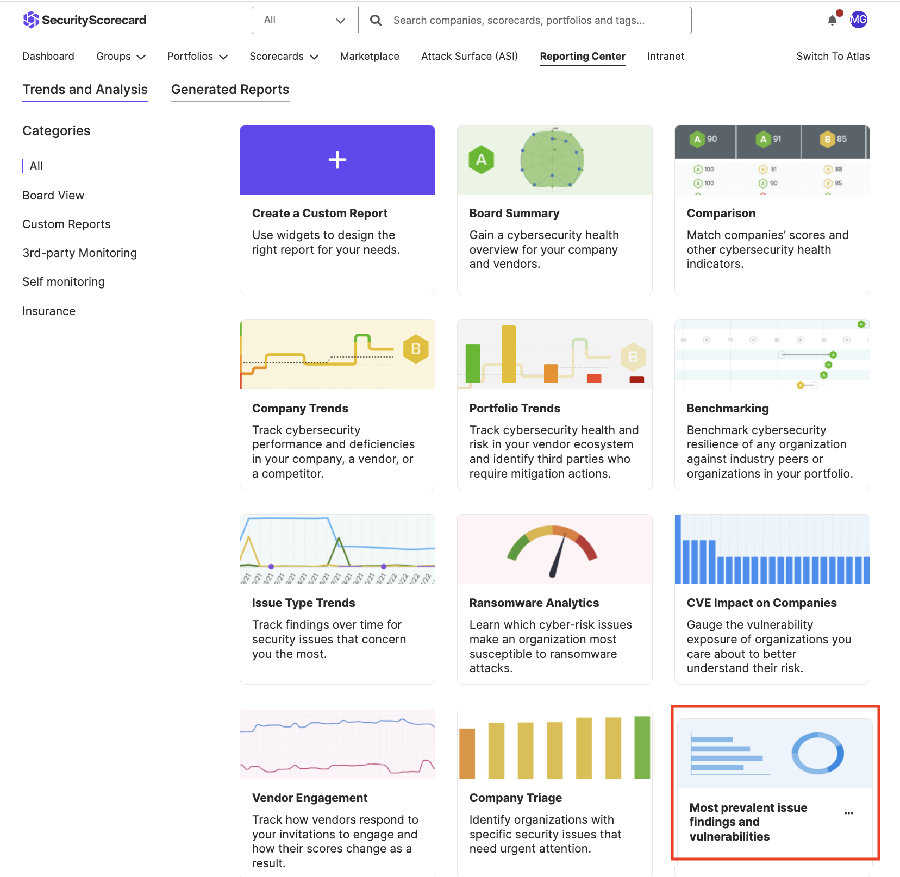Click the CVE Impact on Companies title
Screen dimensions: 900x877
coord(762,603)
